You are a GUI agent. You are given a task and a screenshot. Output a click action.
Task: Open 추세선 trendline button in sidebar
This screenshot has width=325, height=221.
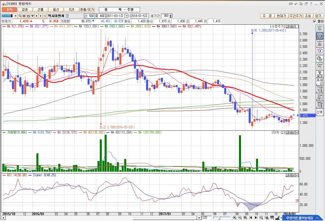click(319, 82)
